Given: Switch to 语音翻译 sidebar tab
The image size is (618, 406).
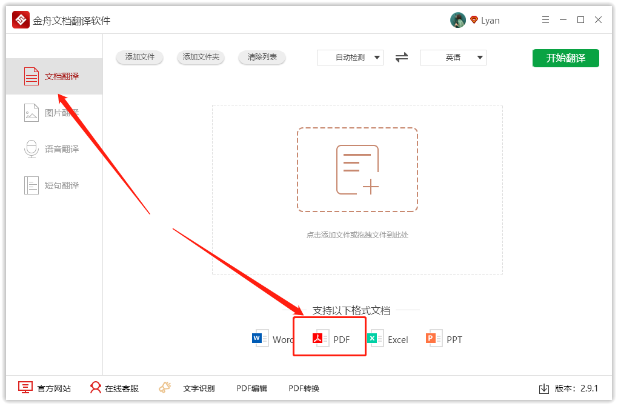Looking at the screenshot, I should click(x=55, y=149).
